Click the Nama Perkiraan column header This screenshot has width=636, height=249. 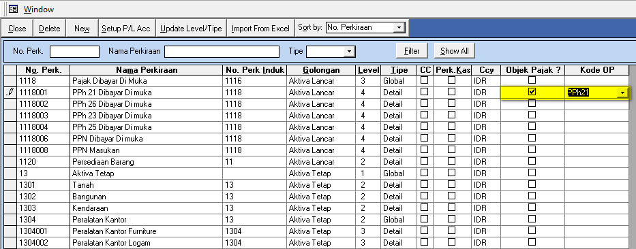(147, 70)
